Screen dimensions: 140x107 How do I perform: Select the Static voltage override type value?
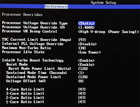(x=87, y=23)
